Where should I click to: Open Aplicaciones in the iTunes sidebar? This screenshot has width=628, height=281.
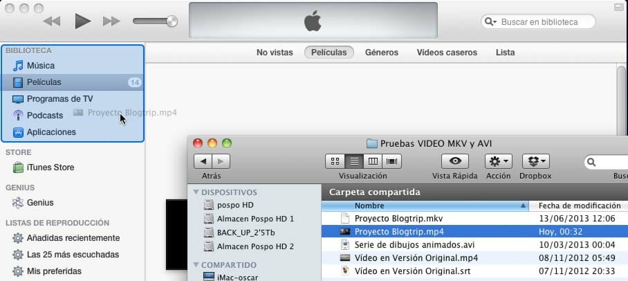[x=73, y=132]
